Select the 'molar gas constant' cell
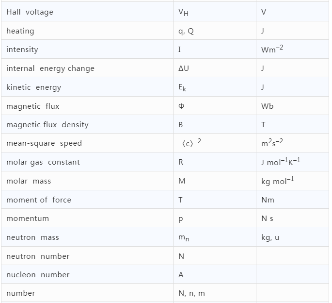The width and height of the screenshot is (332, 303). [x=43, y=162]
